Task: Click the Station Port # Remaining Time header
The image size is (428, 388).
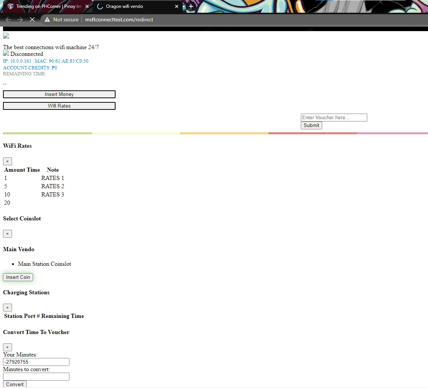Action: (44, 316)
